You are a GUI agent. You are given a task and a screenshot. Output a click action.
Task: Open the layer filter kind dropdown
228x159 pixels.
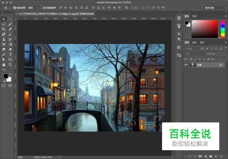pyautogui.click(x=191, y=49)
